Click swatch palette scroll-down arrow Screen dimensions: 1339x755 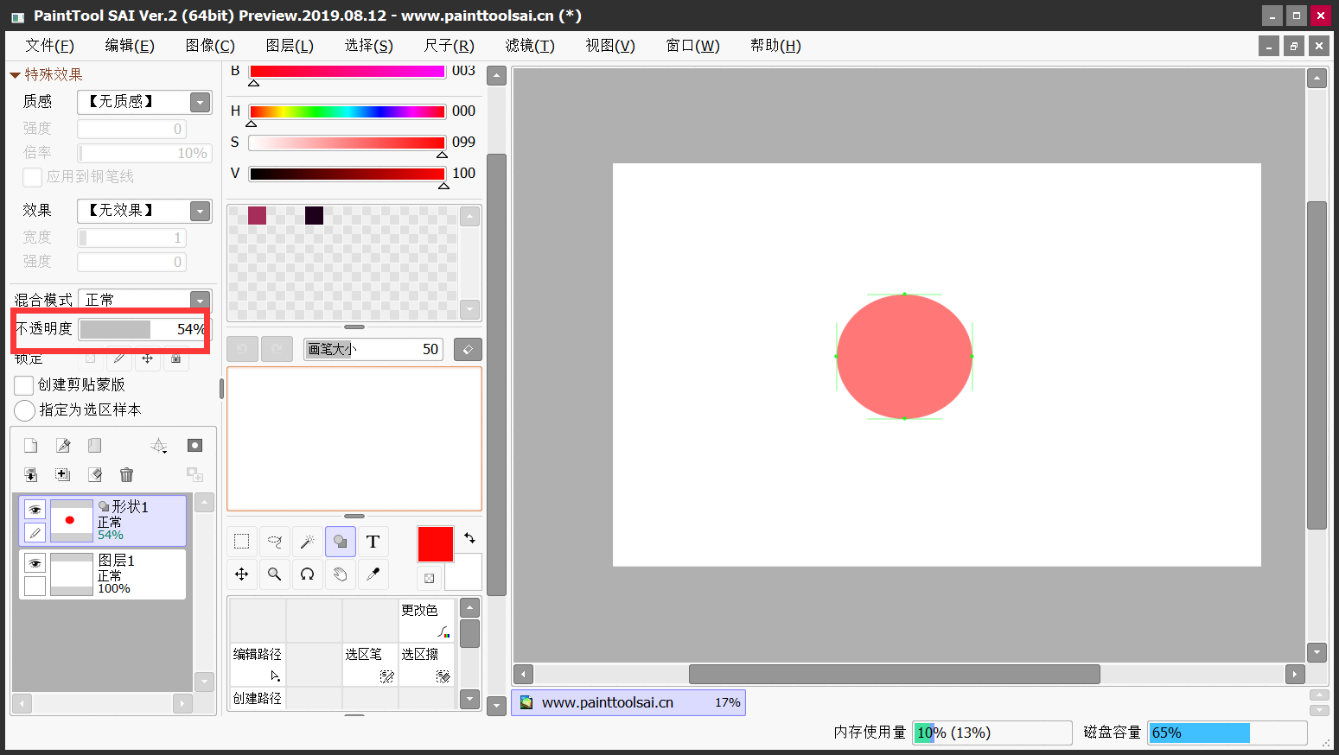tap(469, 308)
